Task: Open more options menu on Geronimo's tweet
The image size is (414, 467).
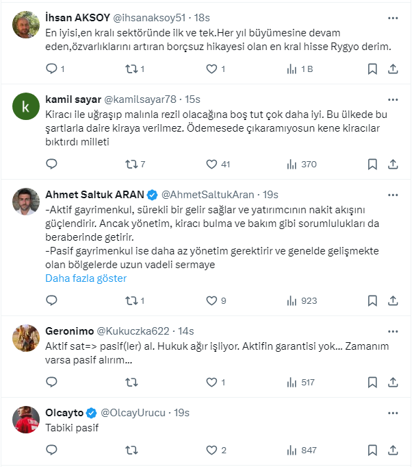Action: click(393, 331)
